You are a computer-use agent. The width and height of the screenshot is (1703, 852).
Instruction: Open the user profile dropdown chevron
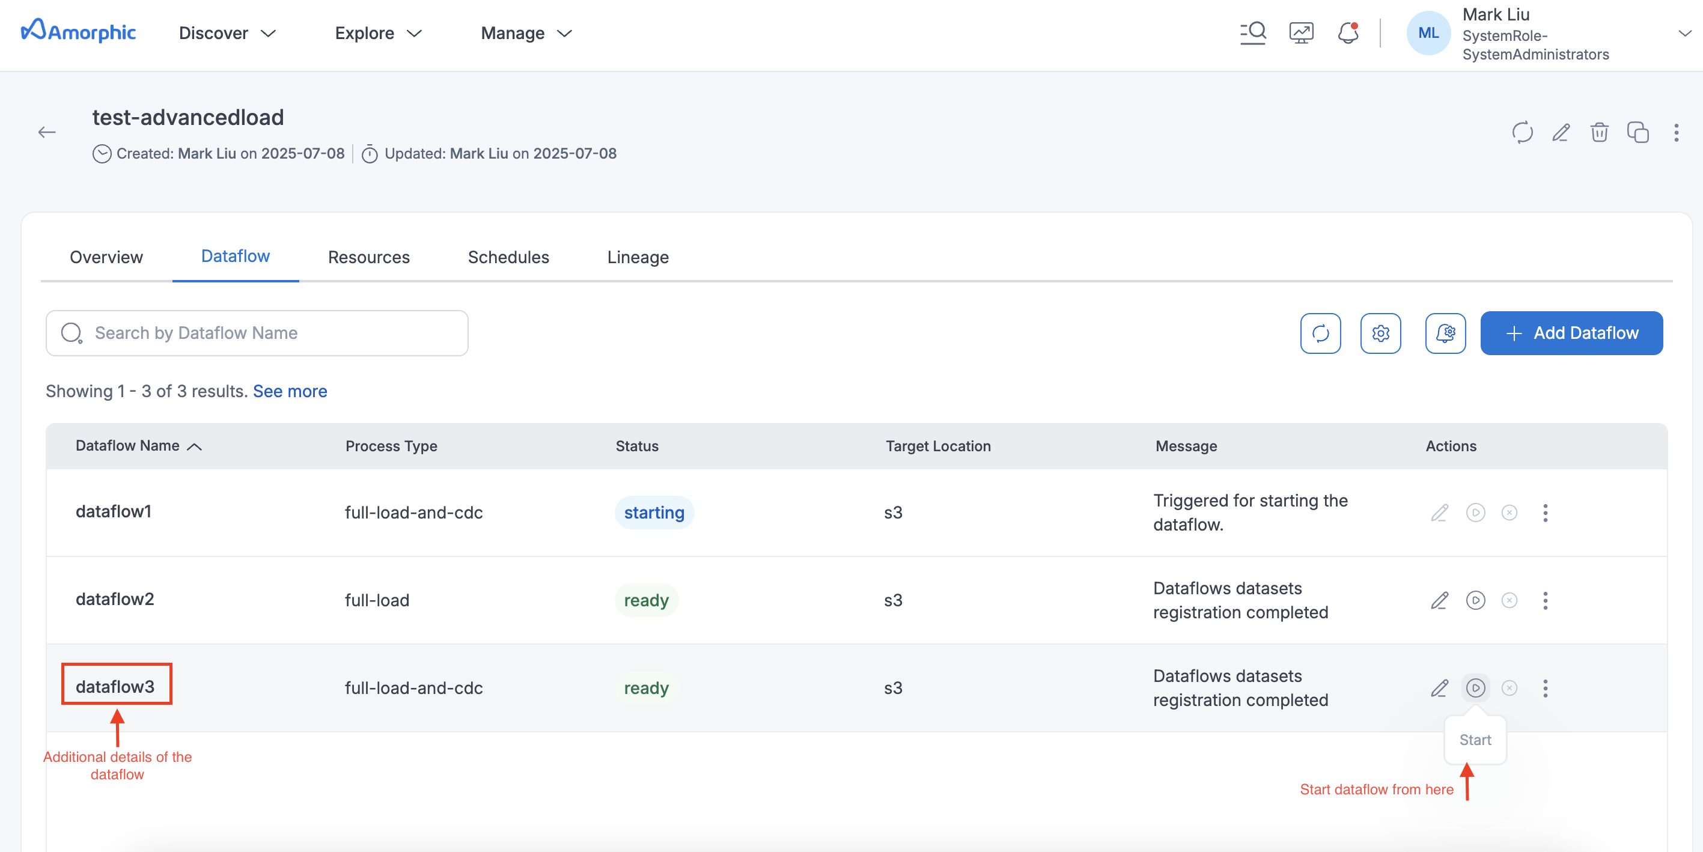click(1684, 33)
